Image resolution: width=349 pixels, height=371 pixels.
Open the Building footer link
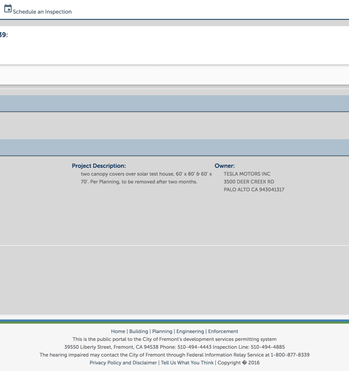[139, 331]
